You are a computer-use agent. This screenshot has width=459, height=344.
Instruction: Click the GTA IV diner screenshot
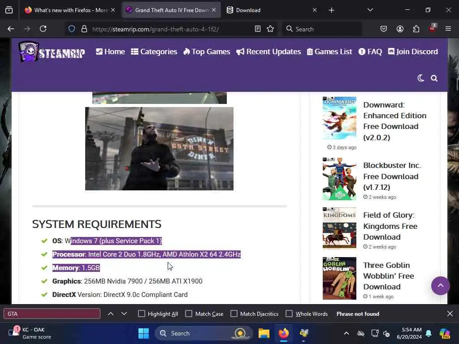tap(159, 149)
